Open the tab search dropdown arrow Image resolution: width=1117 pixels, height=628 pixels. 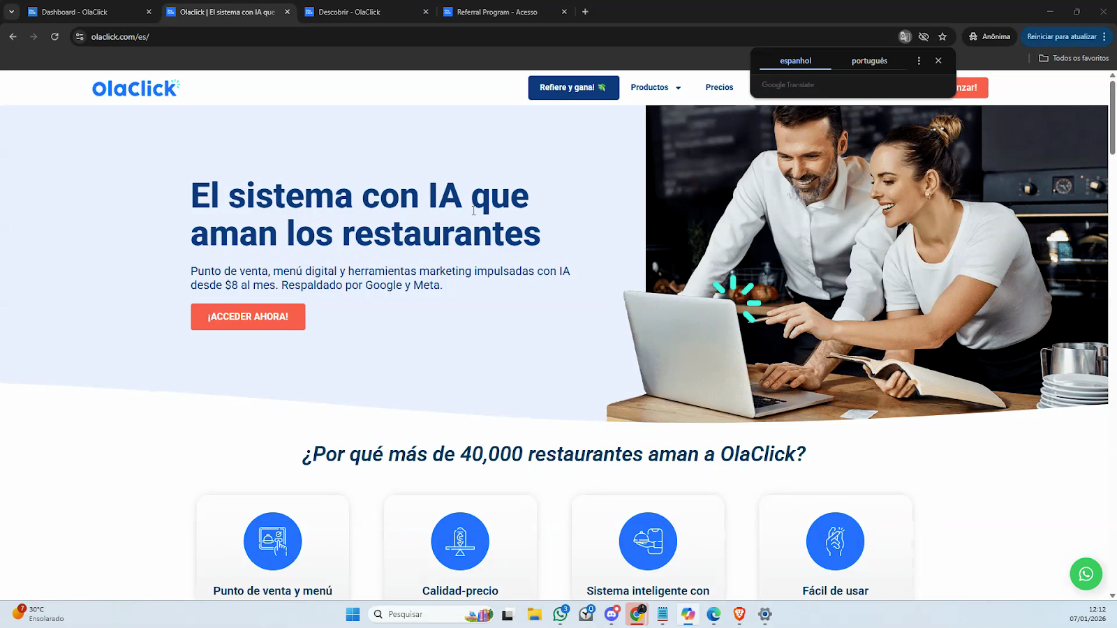pyautogui.click(x=11, y=12)
